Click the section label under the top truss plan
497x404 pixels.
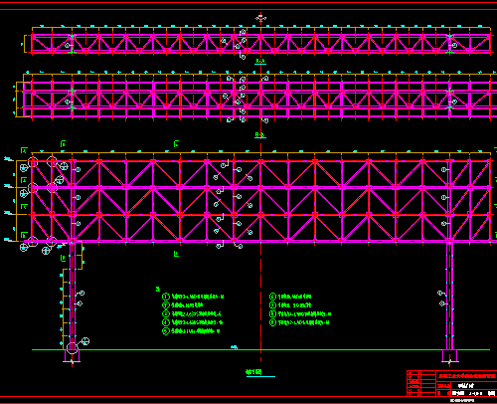click(x=260, y=62)
